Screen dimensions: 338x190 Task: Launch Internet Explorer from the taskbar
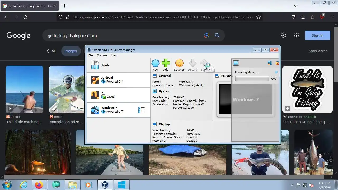(x=24, y=185)
